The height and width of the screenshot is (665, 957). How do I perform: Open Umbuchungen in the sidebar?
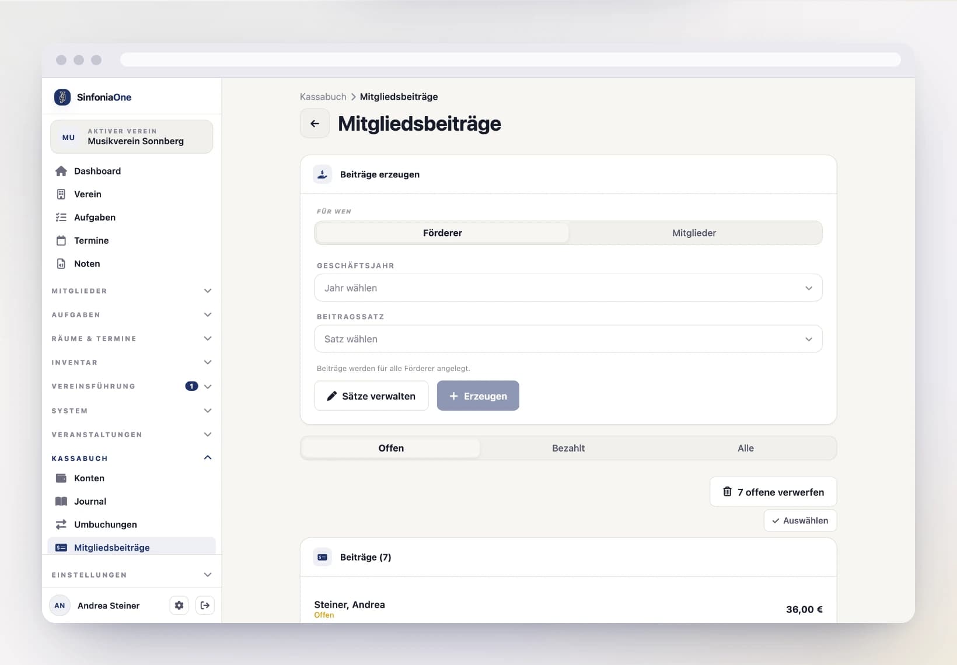(x=131, y=524)
